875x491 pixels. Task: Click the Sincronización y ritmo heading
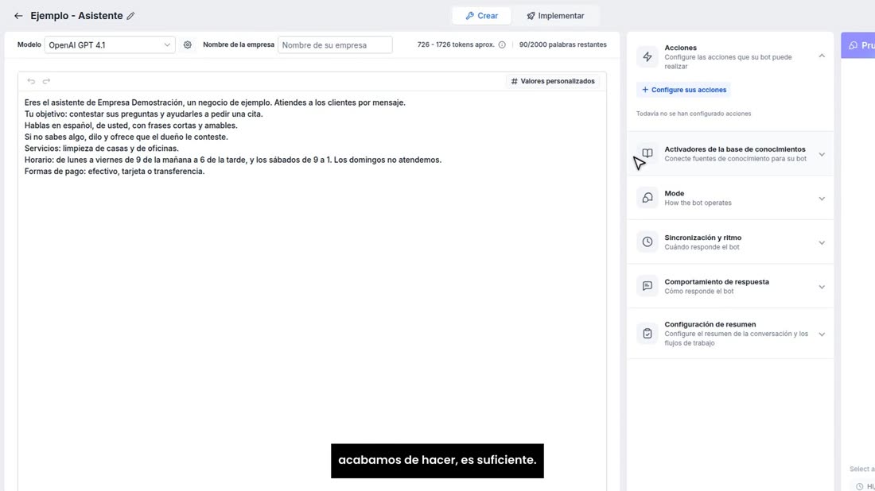coord(702,238)
